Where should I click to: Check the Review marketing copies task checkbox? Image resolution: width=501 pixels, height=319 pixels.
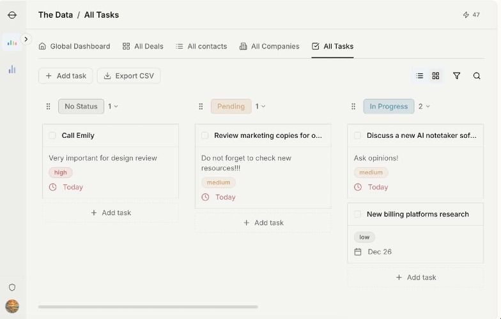point(204,135)
